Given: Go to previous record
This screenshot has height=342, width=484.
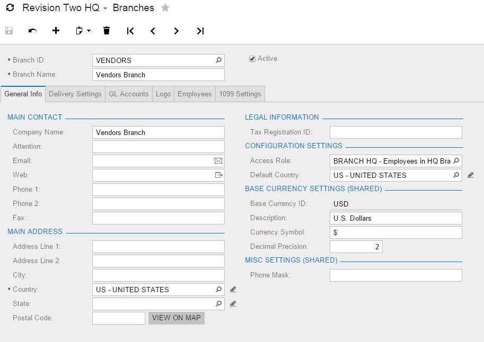Looking at the screenshot, I should click(153, 31).
